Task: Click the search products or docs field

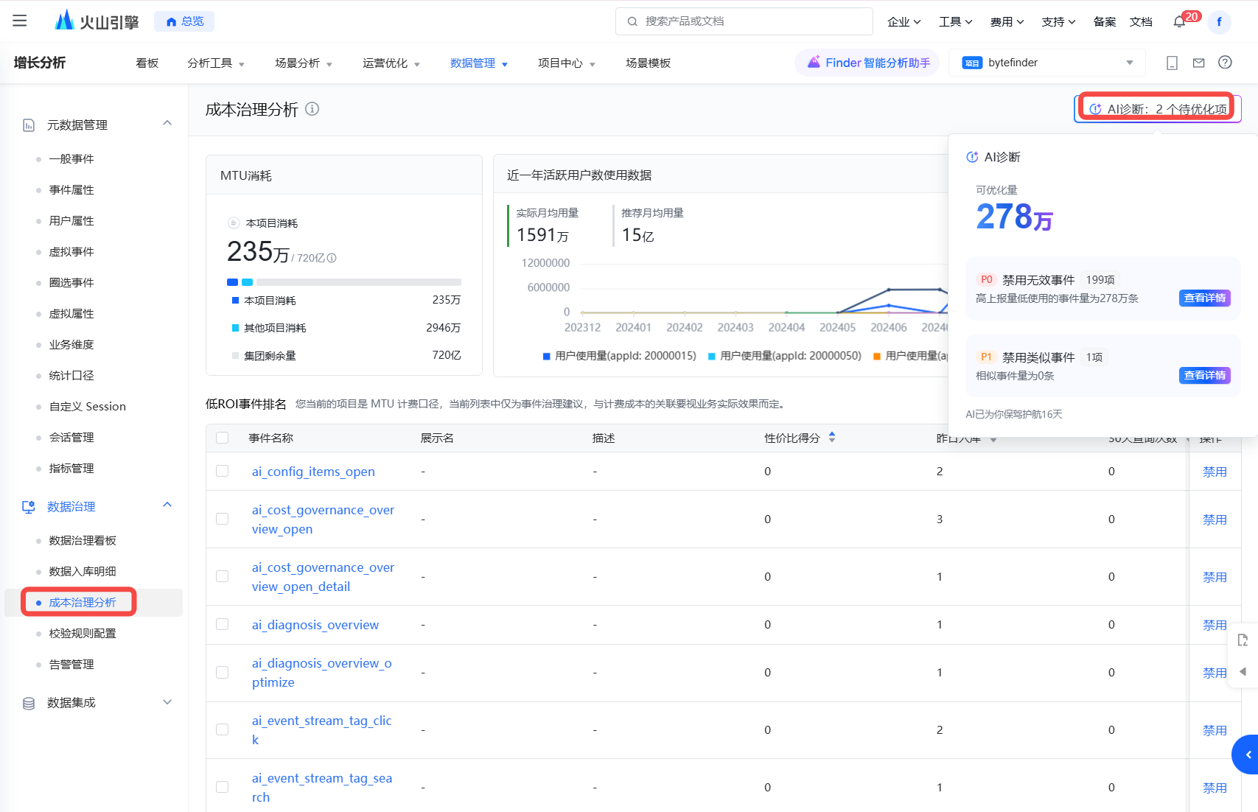Action: [744, 21]
